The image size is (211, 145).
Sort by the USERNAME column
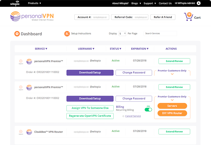[86, 49]
